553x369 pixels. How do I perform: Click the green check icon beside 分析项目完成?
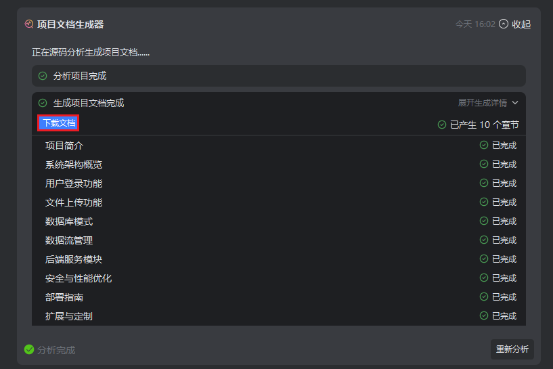pyautogui.click(x=43, y=76)
